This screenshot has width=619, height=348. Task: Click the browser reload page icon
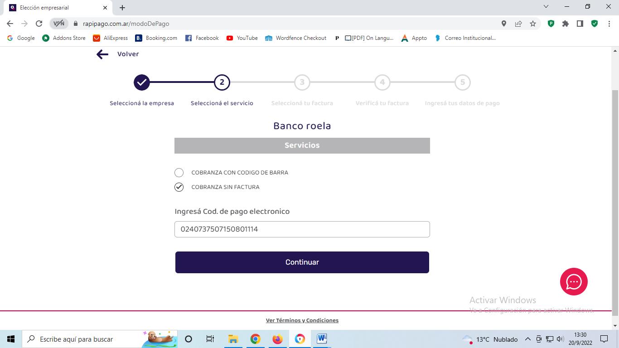(x=39, y=24)
